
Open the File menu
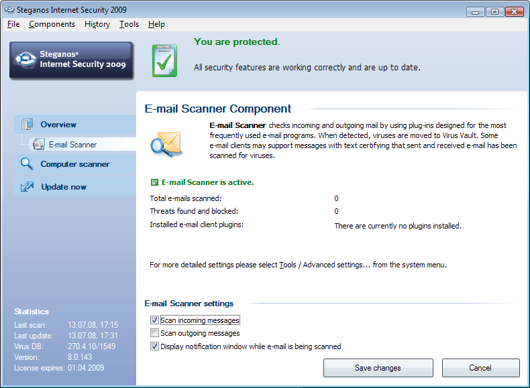pos(13,24)
